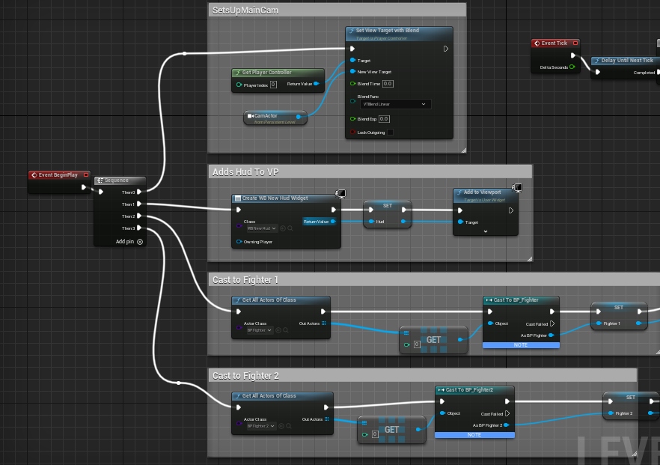The width and height of the screenshot is (660, 465).
Task: Click the Fighter 1 GET index field
Action: pyautogui.click(x=417, y=344)
